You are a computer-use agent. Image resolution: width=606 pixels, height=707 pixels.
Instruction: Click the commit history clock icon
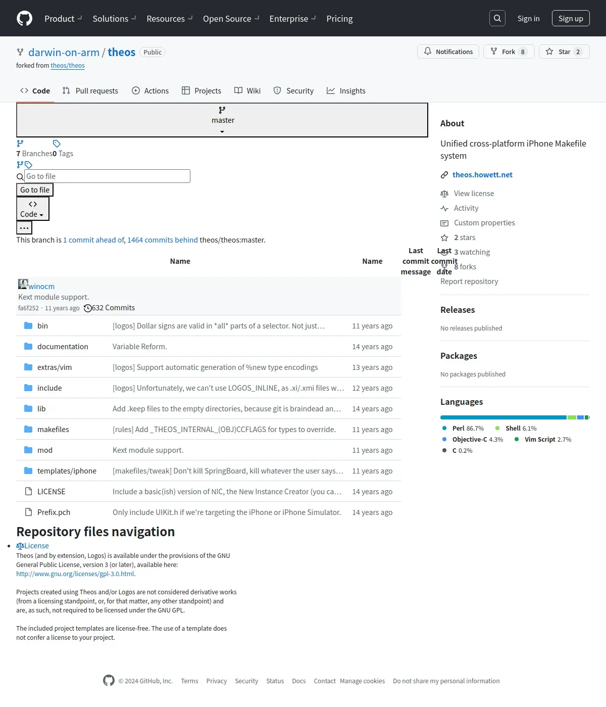click(88, 308)
